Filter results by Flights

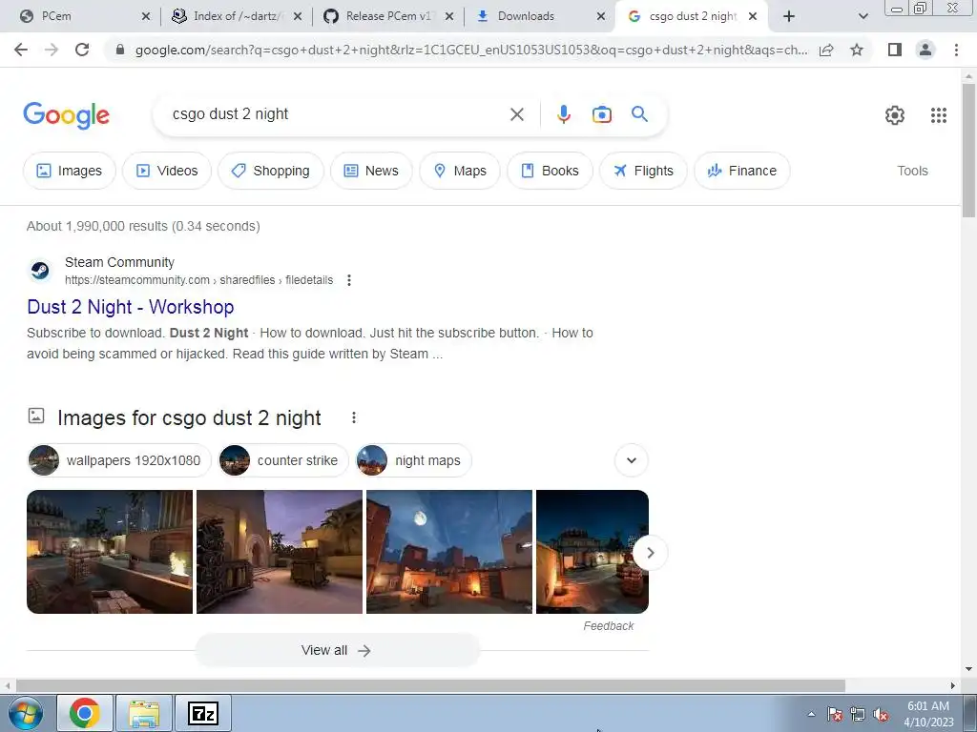pos(643,171)
